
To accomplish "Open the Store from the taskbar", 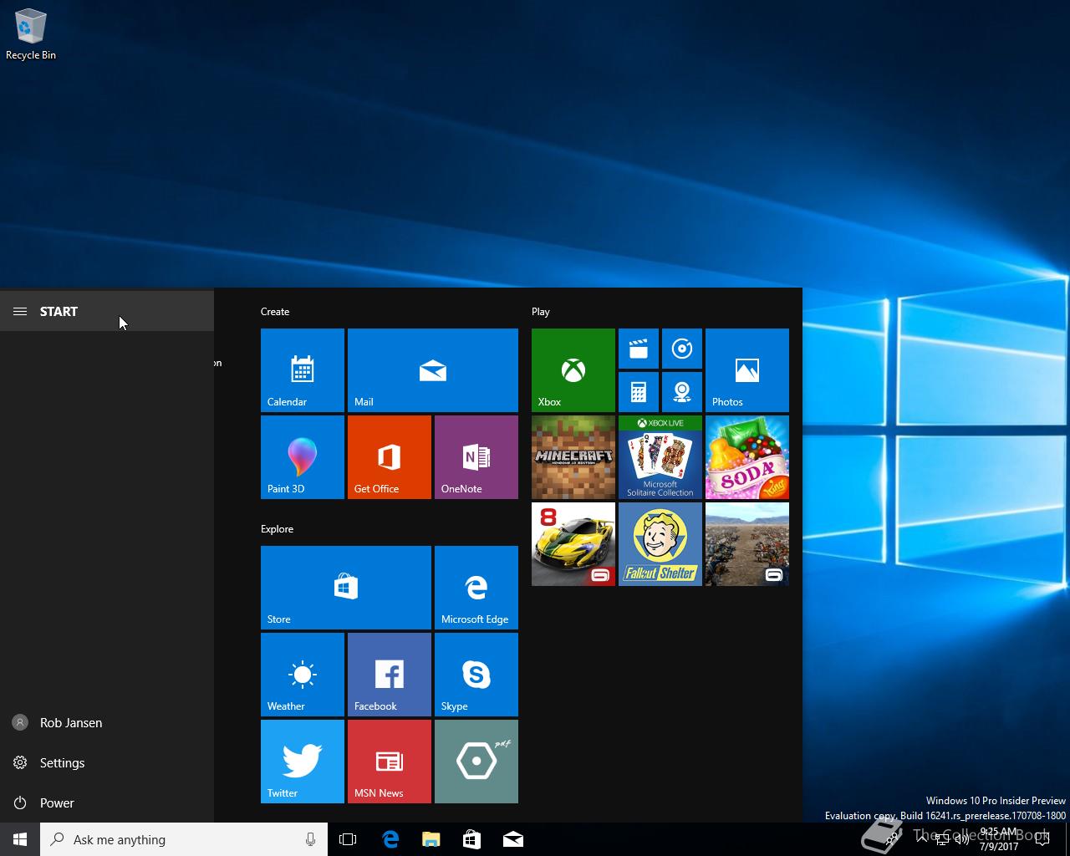I will point(471,839).
